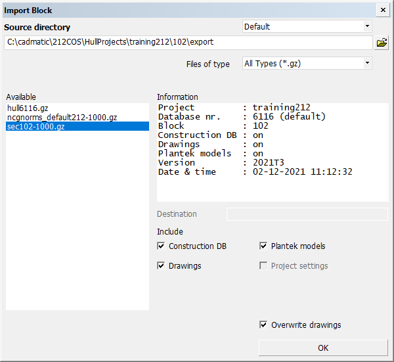Expand the Default dropdown arrow

pos(367,26)
